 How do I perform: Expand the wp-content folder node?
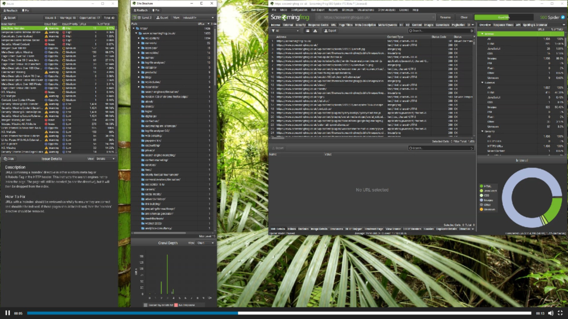point(139,38)
